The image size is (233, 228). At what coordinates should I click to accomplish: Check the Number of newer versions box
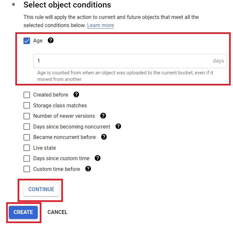(27, 116)
